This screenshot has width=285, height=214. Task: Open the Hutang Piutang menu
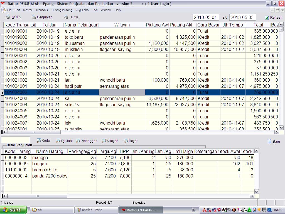point(62,10)
